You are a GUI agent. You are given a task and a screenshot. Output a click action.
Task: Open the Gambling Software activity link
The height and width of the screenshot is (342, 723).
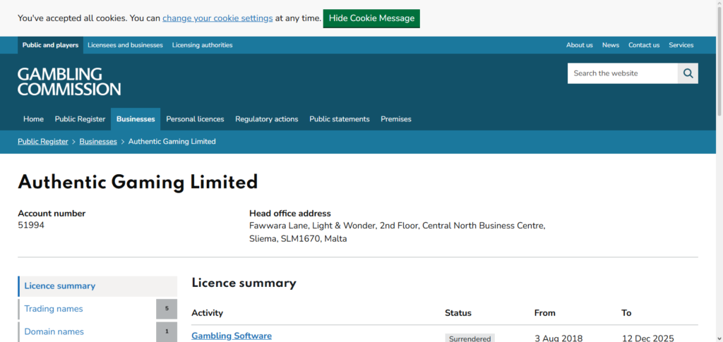pos(232,336)
